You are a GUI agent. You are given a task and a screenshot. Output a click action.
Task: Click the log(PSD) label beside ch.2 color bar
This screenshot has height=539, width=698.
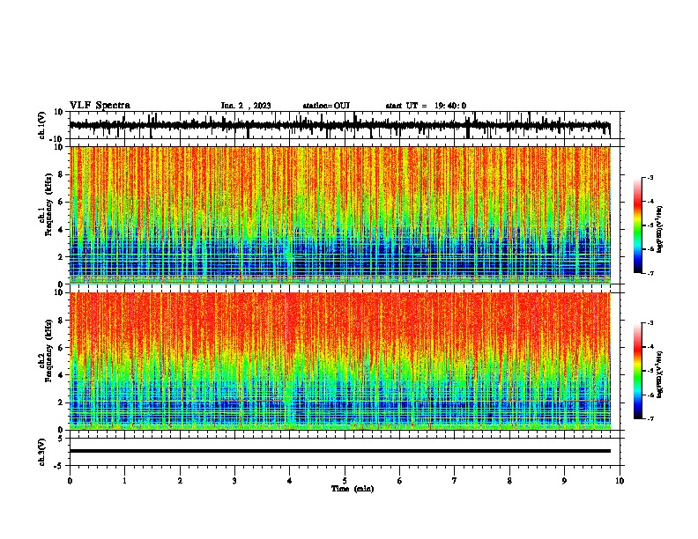660,374
